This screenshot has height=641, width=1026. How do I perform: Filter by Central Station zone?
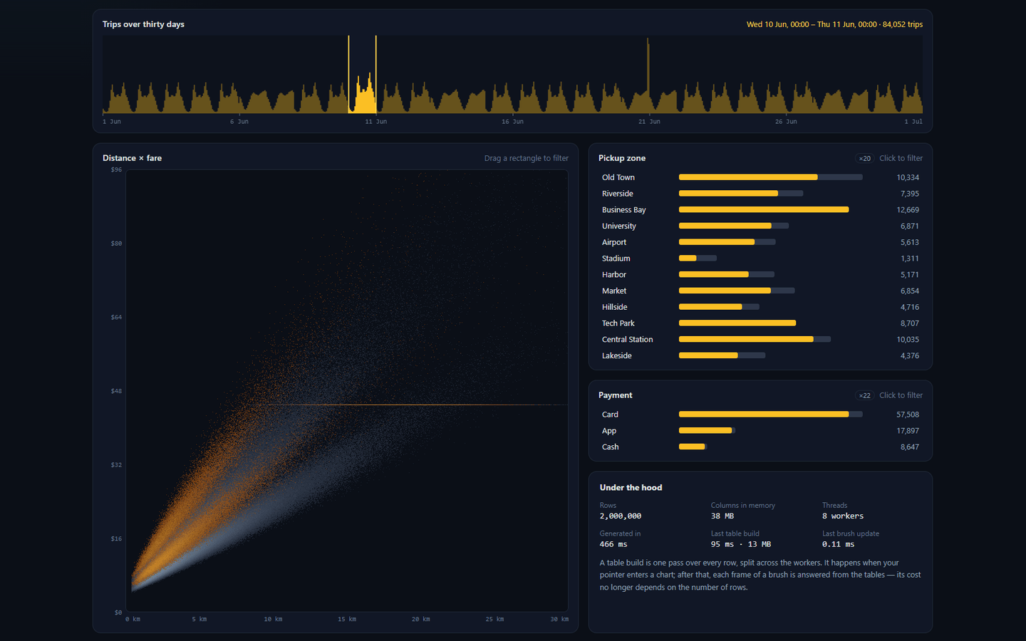click(760, 340)
